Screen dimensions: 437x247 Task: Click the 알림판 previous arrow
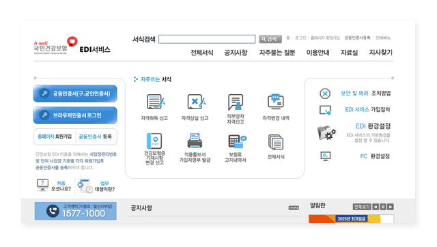click(376, 207)
